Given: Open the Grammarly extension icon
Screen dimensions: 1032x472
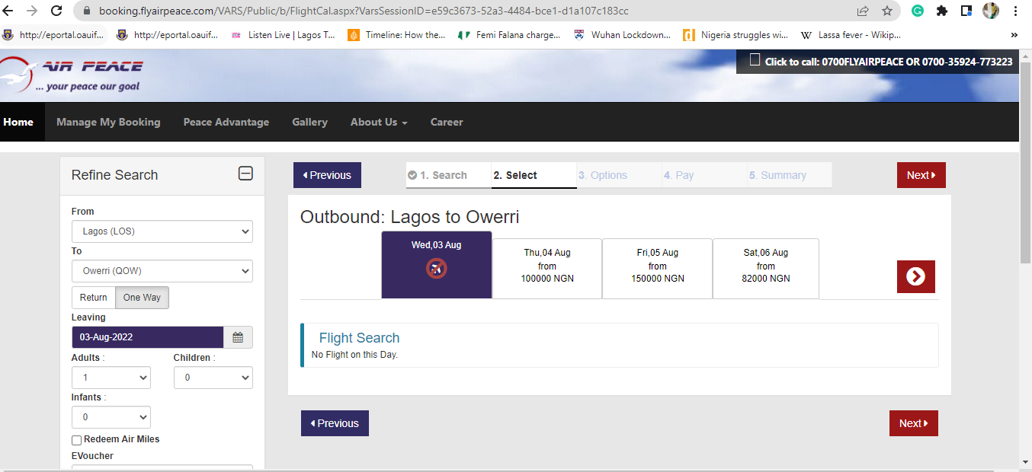Looking at the screenshot, I should coord(918,11).
